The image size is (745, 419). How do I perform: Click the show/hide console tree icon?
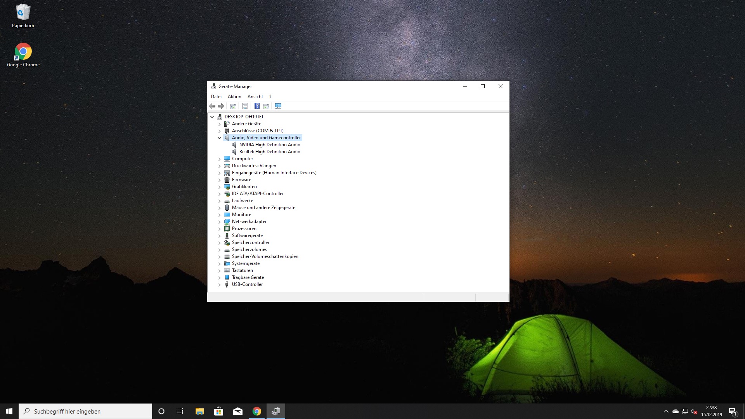click(233, 106)
